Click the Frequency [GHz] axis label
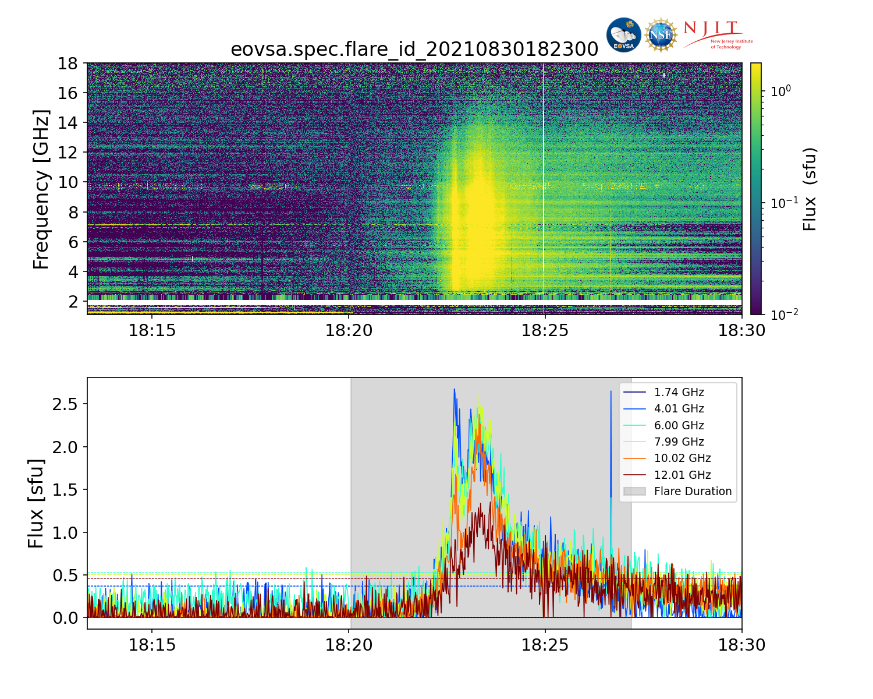The image size is (873, 699). (41, 189)
